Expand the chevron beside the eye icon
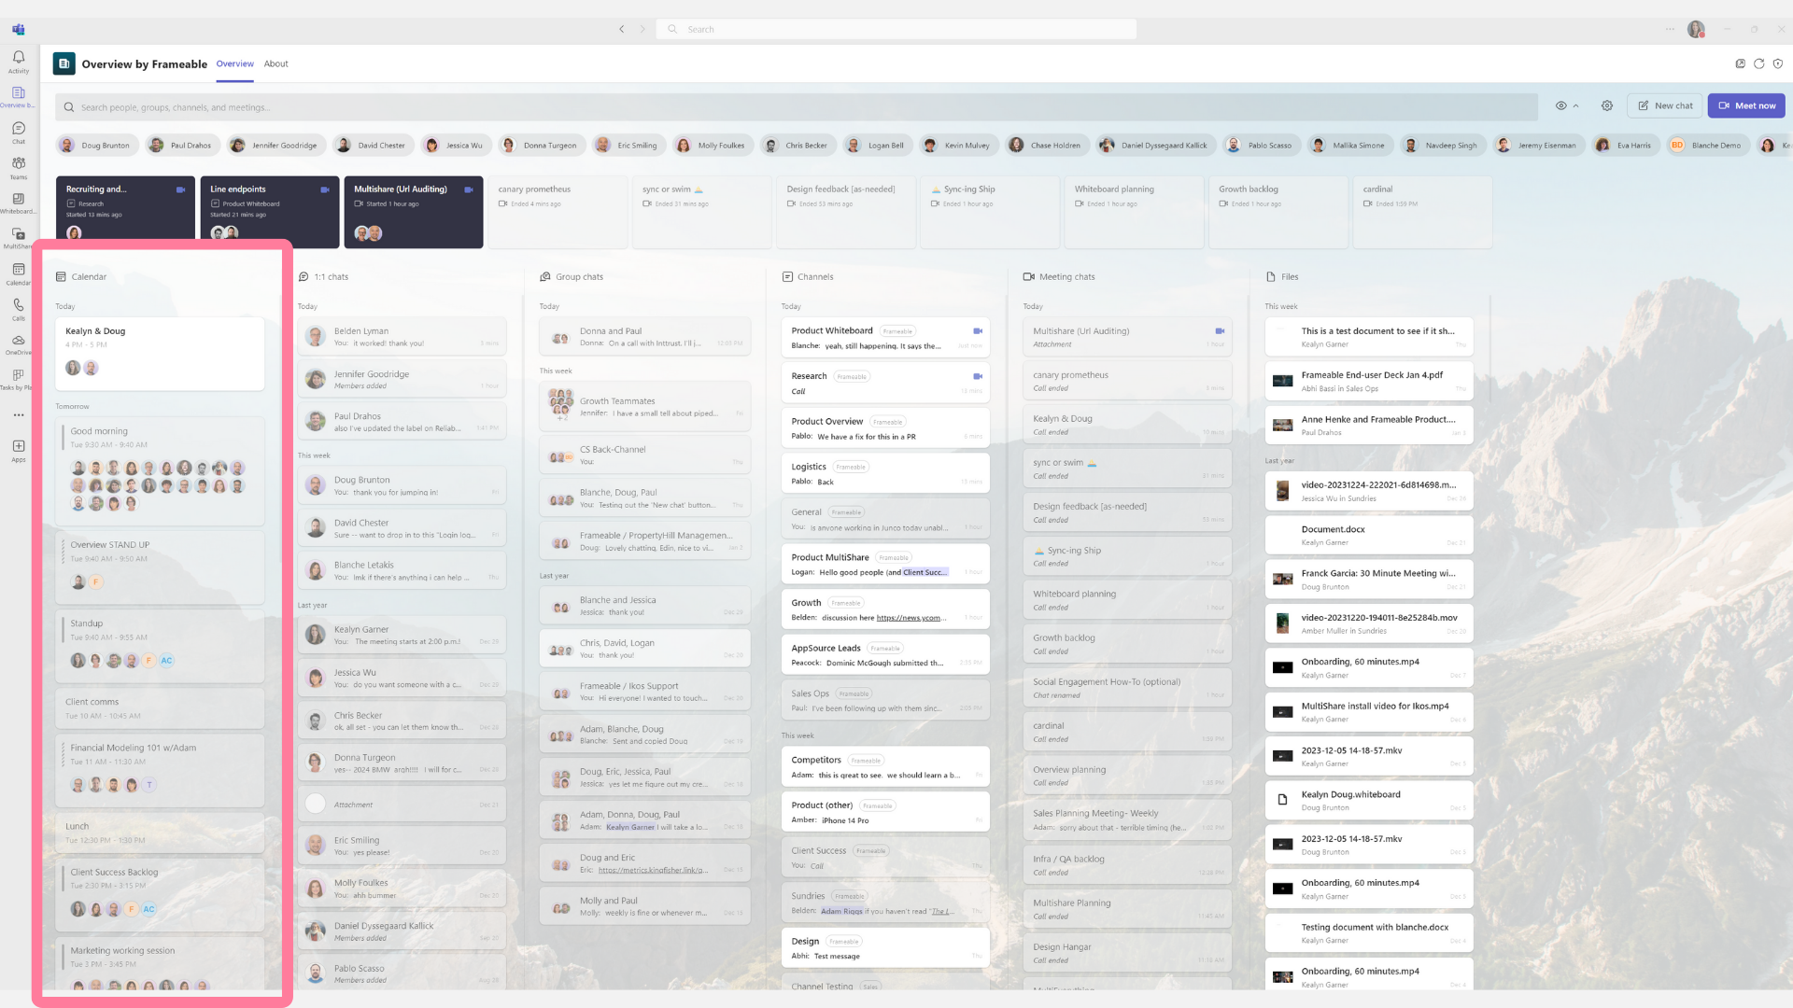The width and height of the screenshot is (1793, 1008). [1574, 105]
